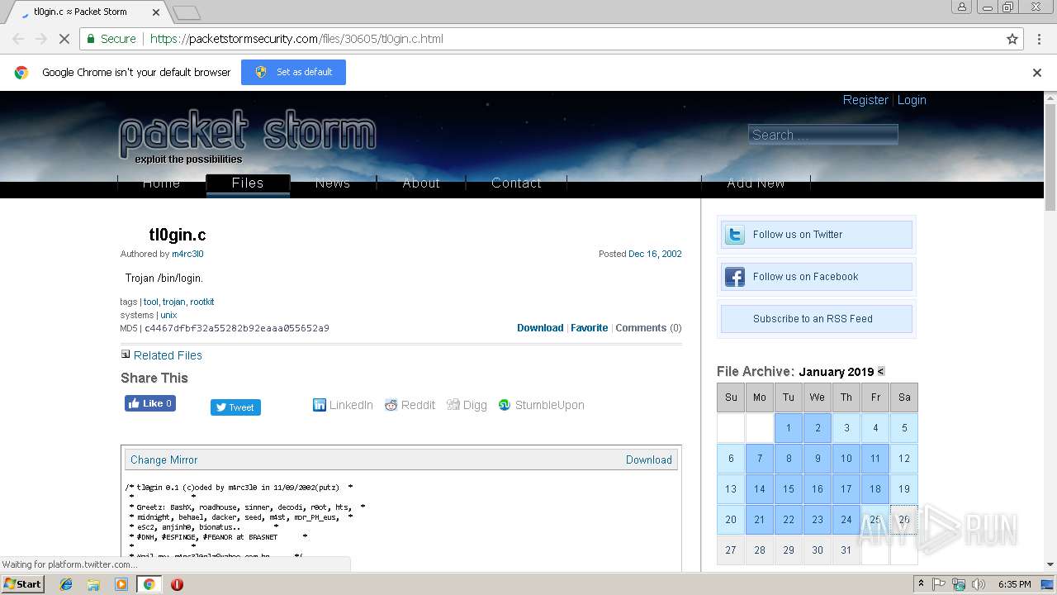Open the Register link
This screenshot has height=595, width=1057.
click(x=865, y=100)
